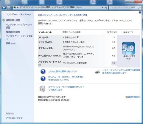Click the 5.9 disk subscore value
Image resolution: width=143 pixels, height=124 pixels.
tap(114, 63)
